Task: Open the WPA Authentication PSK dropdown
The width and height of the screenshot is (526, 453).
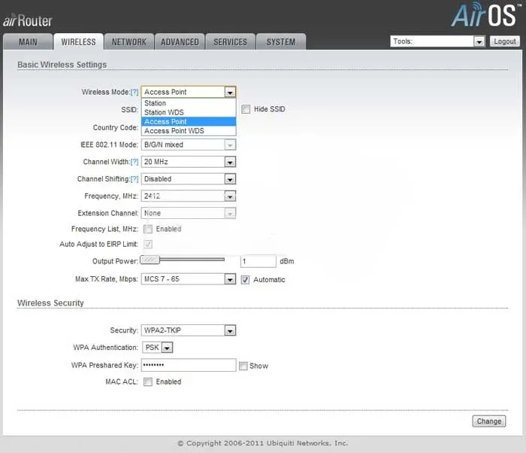Action: pyautogui.click(x=158, y=348)
